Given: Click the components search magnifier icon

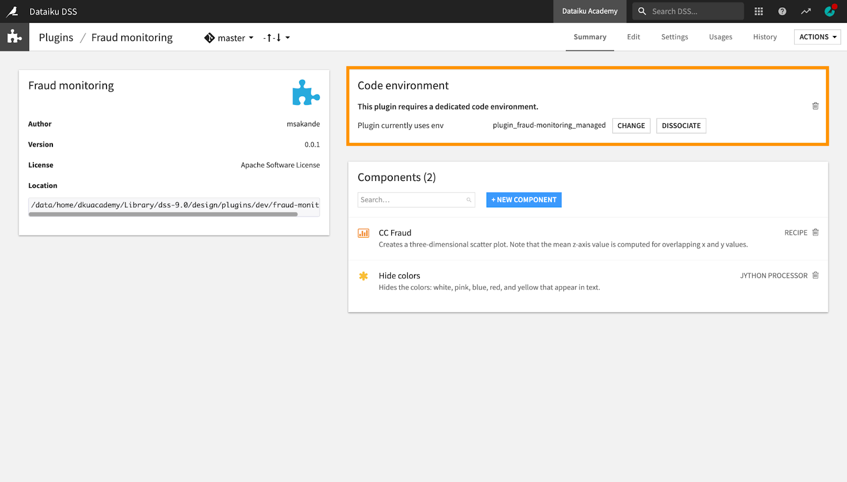Looking at the screenshot, I should tap(468, 200).
